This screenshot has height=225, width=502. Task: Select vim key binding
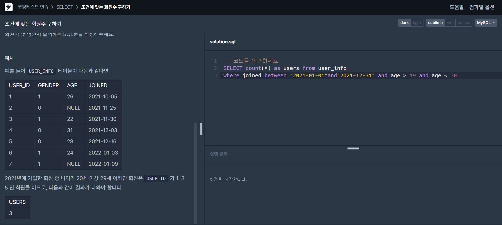coord(450,23)
